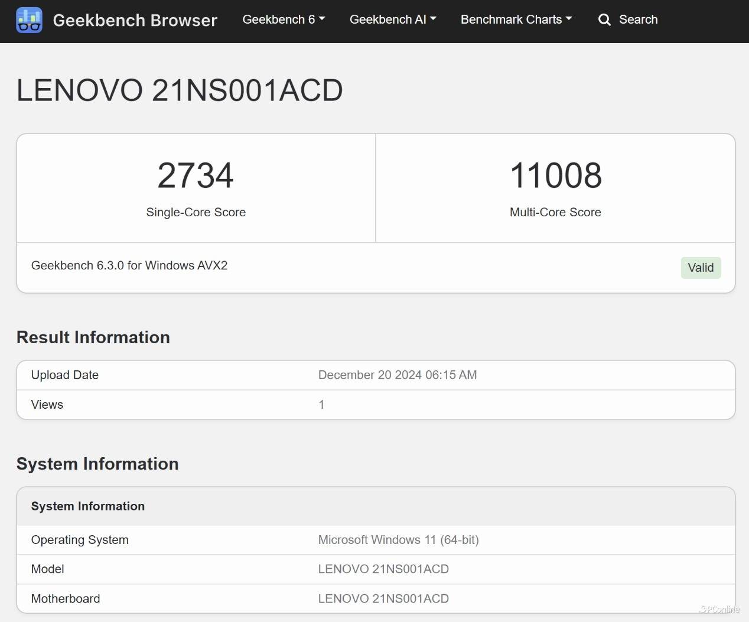Click the Geekbench 6.3.0 for Windows AVX2 text
Image resolution: width=749 pixels, height=622 pixels.
coord(129,265)
